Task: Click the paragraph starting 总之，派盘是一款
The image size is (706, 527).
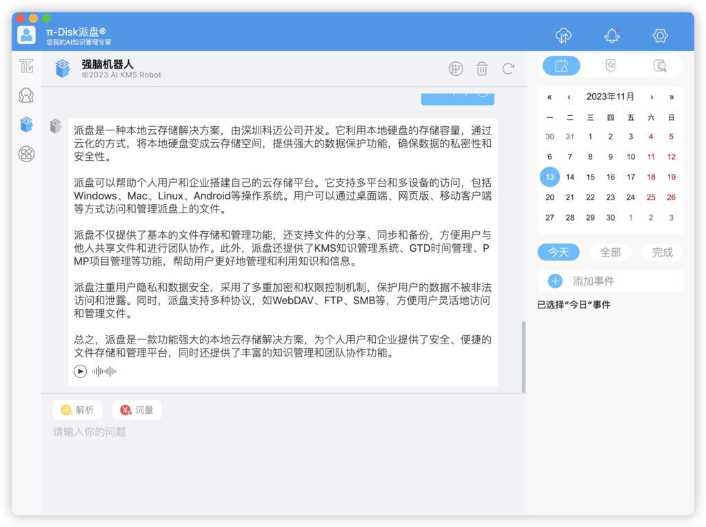Action: (282, 346)
